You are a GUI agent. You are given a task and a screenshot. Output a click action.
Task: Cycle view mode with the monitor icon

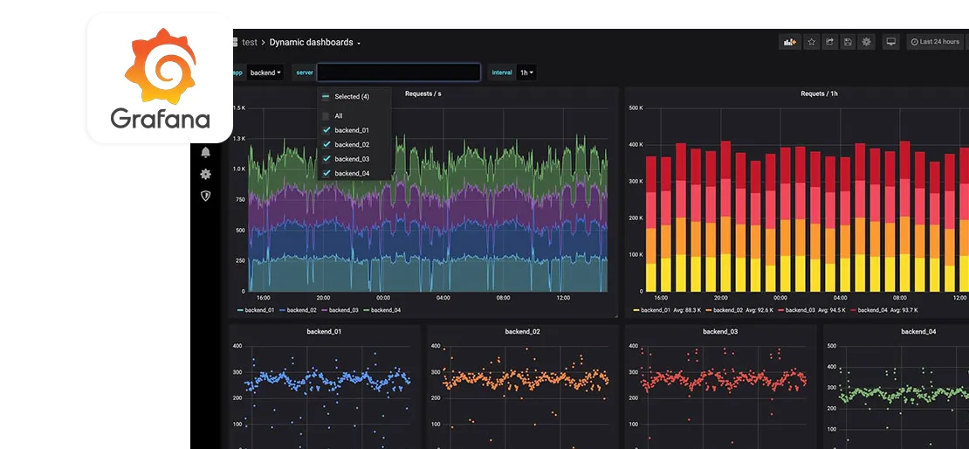(x=890, y=42)
